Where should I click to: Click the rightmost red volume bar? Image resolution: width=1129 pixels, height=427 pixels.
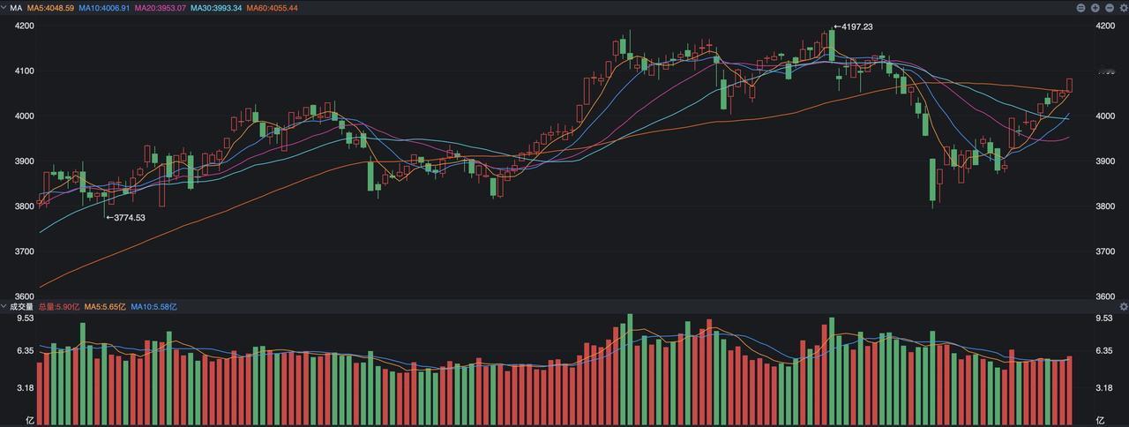[x=1069, y=389]
